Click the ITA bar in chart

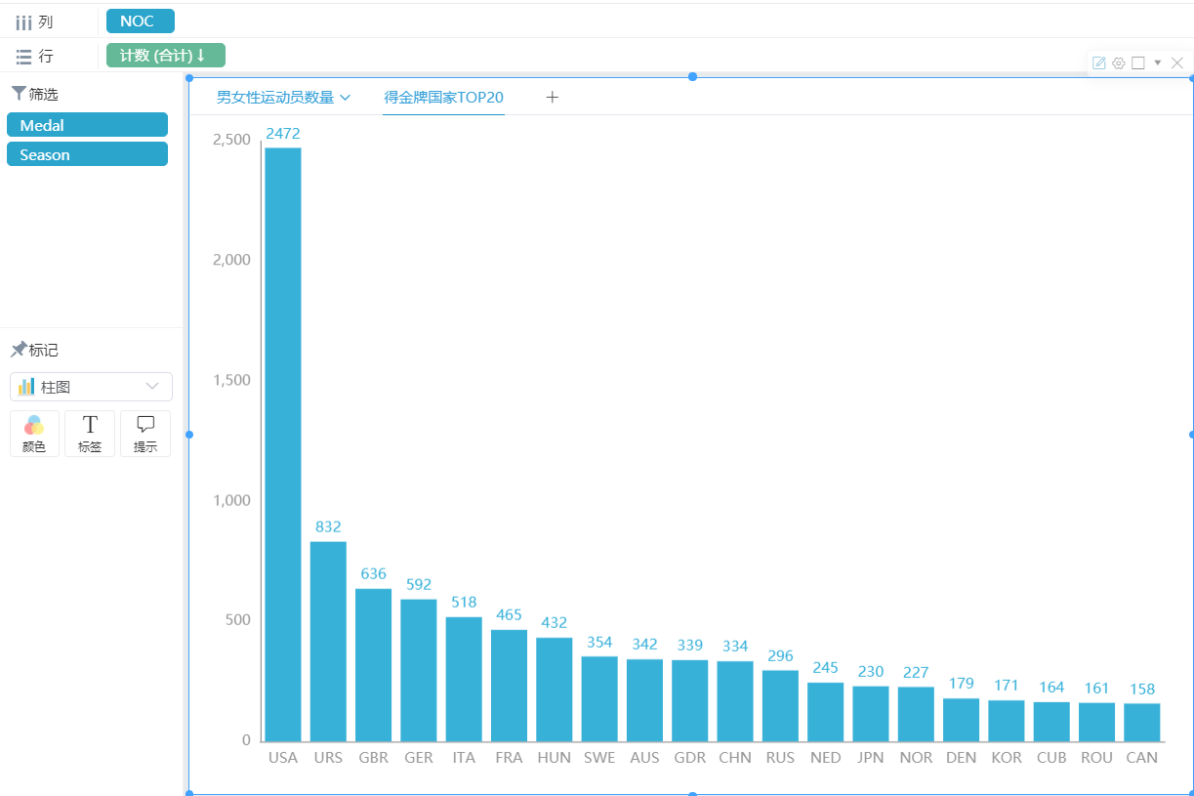(x=464, y=679)
